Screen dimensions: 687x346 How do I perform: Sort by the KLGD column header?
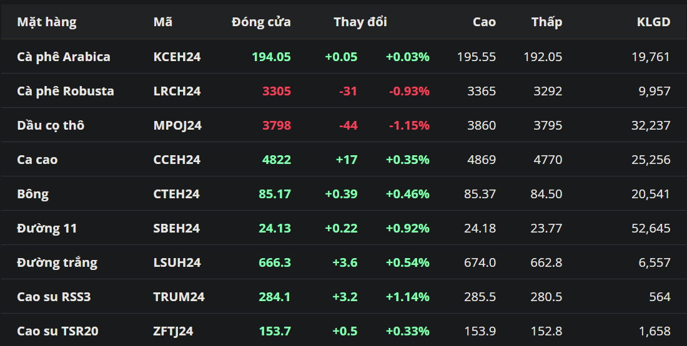click(x=653, y=22)
